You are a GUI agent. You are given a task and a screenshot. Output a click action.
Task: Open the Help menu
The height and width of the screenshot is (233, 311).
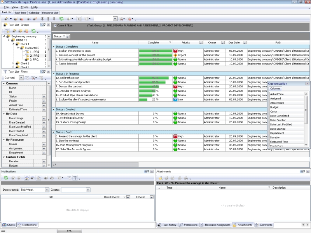[x=34, y=7]
